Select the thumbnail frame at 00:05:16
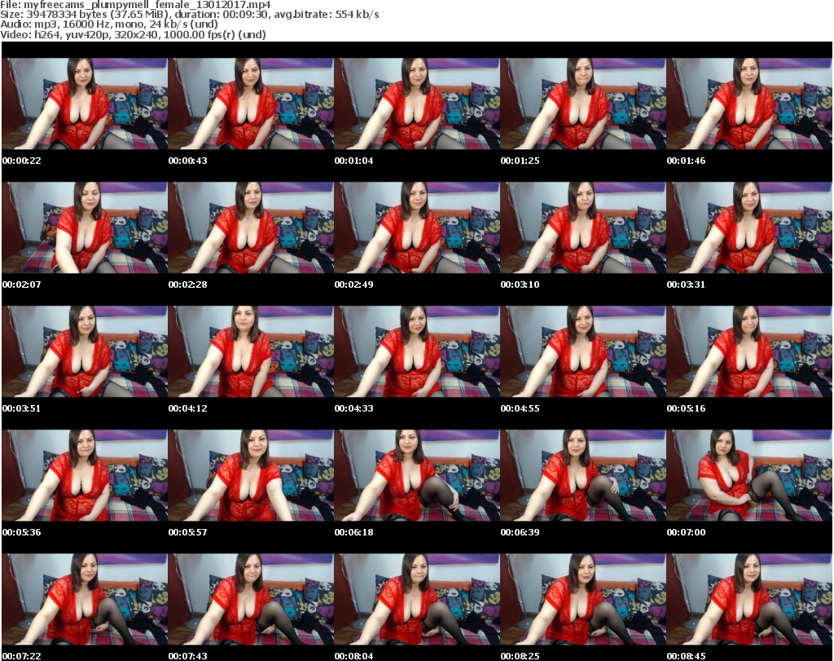834x661 pixels. point(749,352)
